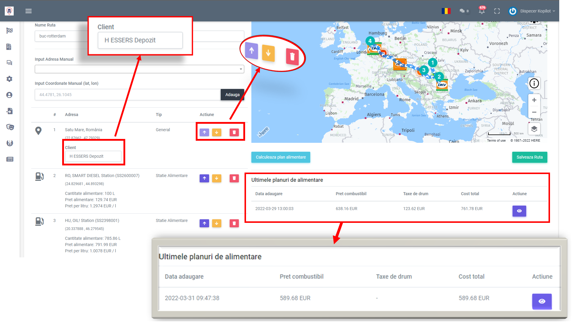575x324 pixels.
Task: Select the Romanian flag language selector
Action: tap(446, 11)
